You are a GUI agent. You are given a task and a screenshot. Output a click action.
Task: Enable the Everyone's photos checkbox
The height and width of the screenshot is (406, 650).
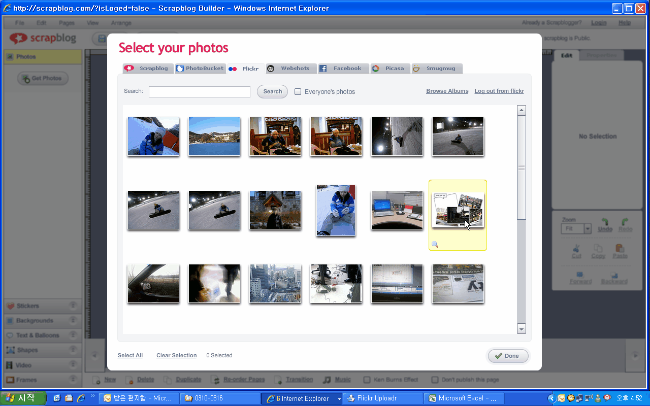(298, 92)
